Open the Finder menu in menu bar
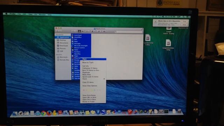The height and width of the screenshot is (126, 224). click(13, 14)
